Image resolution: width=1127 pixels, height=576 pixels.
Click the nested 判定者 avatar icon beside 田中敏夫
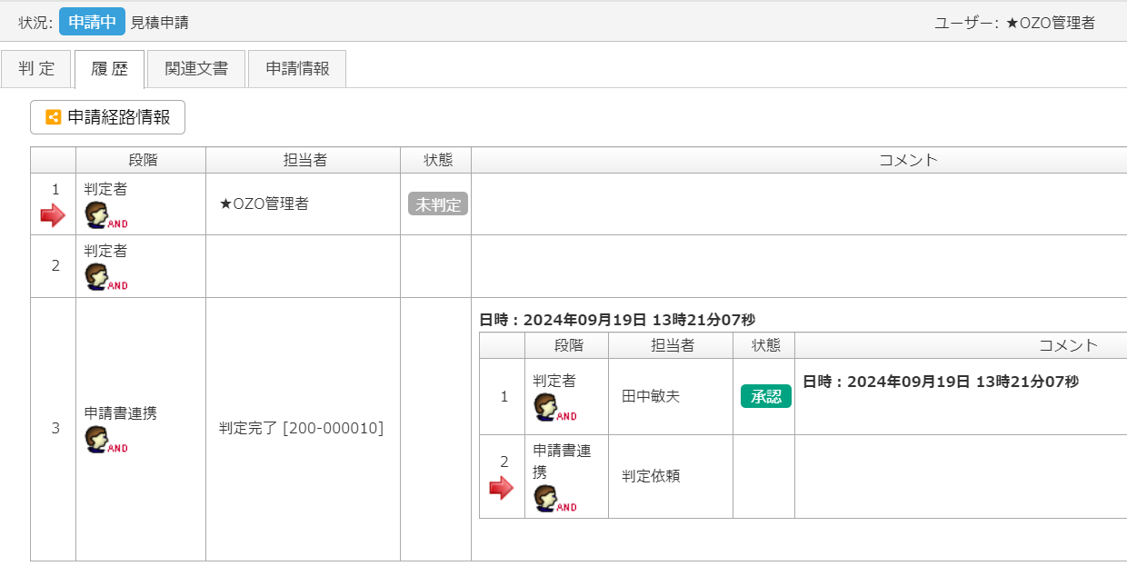[x=555, y=408]
